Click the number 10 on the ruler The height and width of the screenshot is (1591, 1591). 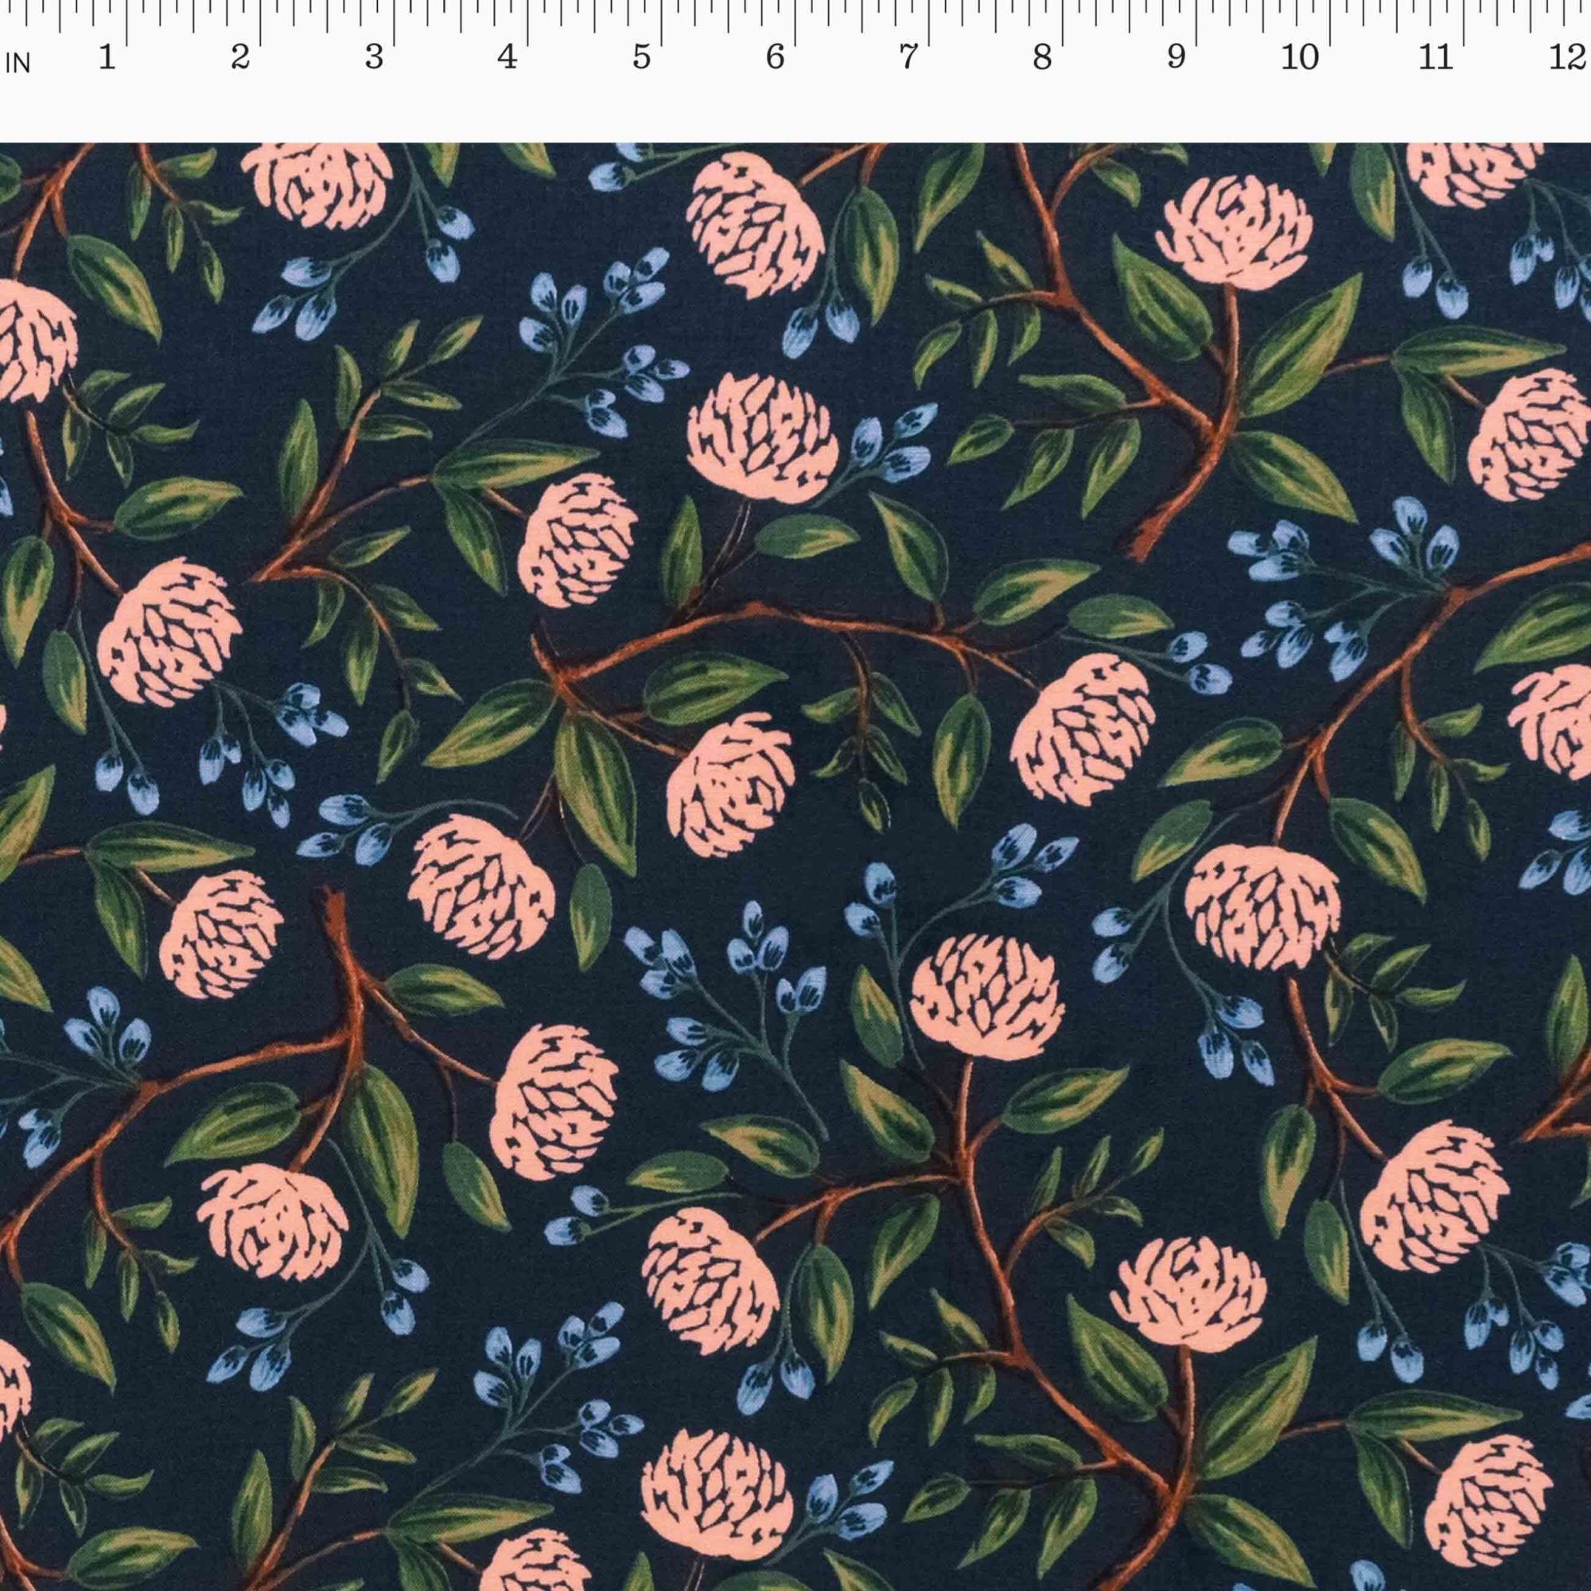point(1300,57)
